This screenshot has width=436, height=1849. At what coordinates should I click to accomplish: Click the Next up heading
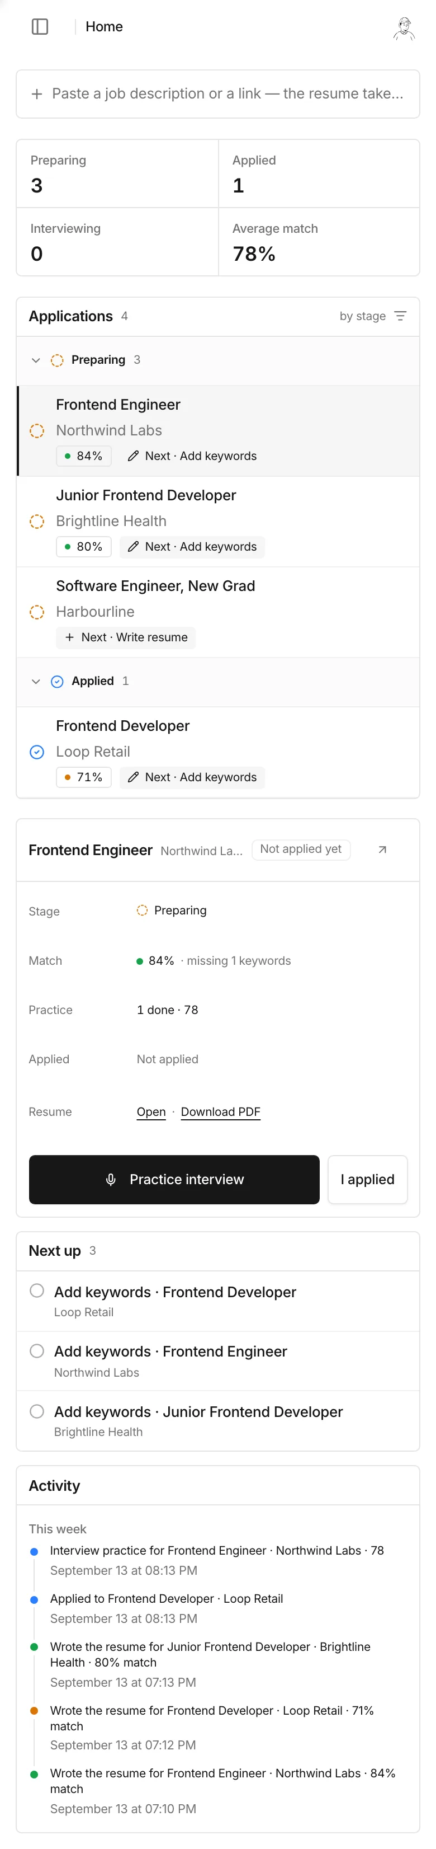tap(55, 1250)
